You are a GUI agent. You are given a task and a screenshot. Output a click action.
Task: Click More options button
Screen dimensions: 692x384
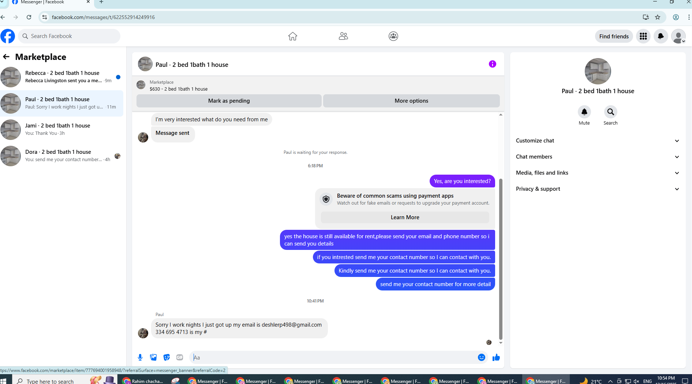pos(411,101)
